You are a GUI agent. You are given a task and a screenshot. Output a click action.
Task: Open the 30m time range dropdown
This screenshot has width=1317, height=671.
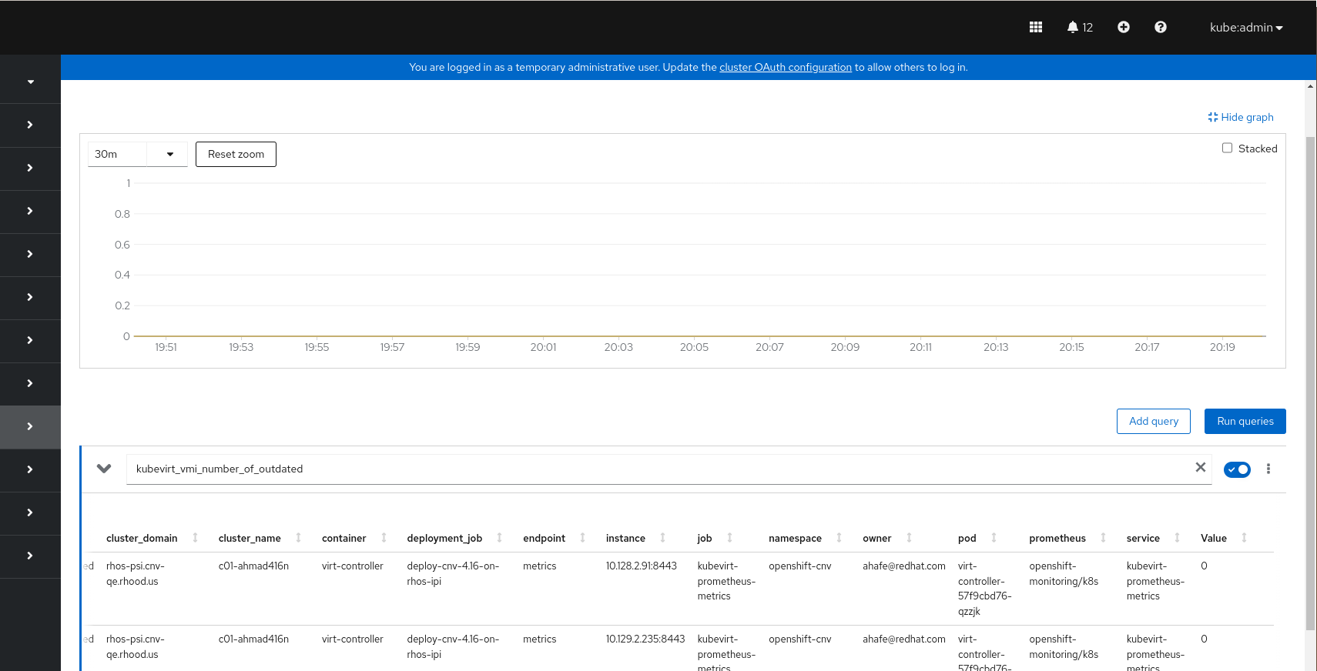(x=138, y=154)
